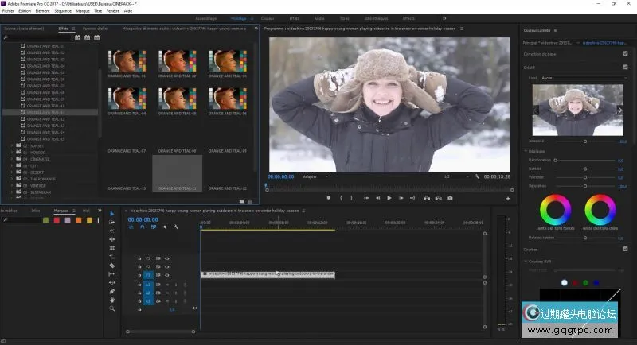Select the Hand tool in the toolbar
637x345 pixels.
coord(112,300)
